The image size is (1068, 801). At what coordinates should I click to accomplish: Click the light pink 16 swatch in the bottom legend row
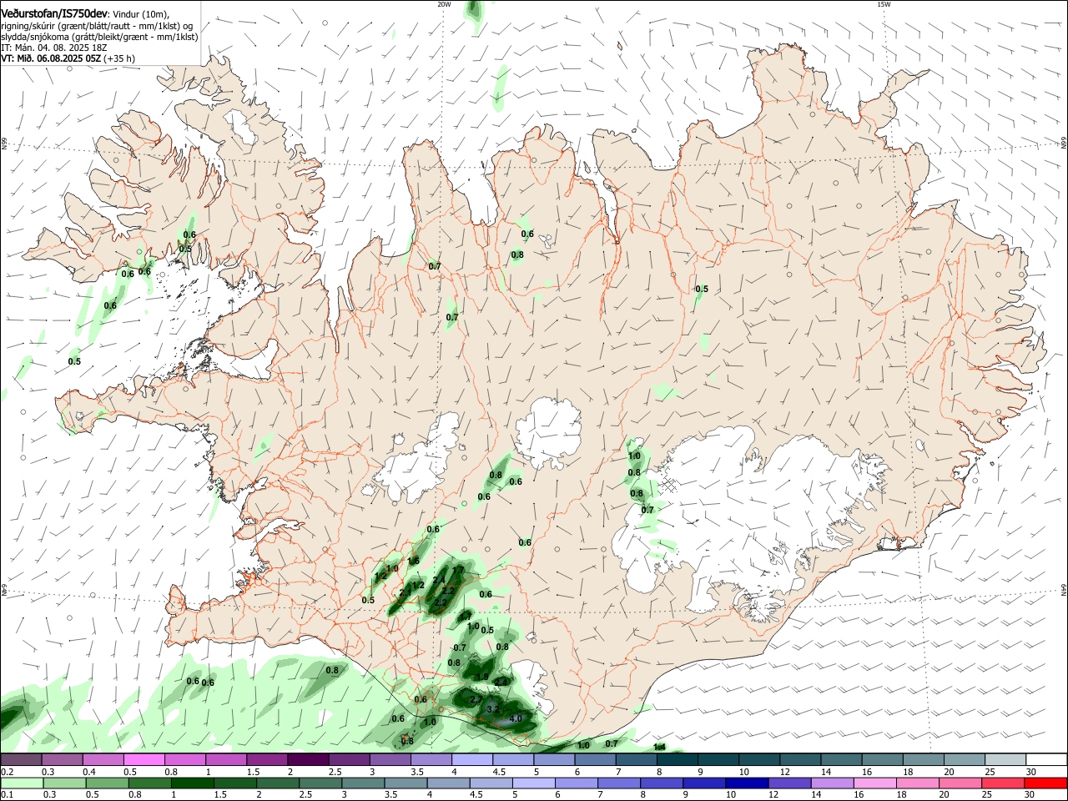click(x=874, y=783)
